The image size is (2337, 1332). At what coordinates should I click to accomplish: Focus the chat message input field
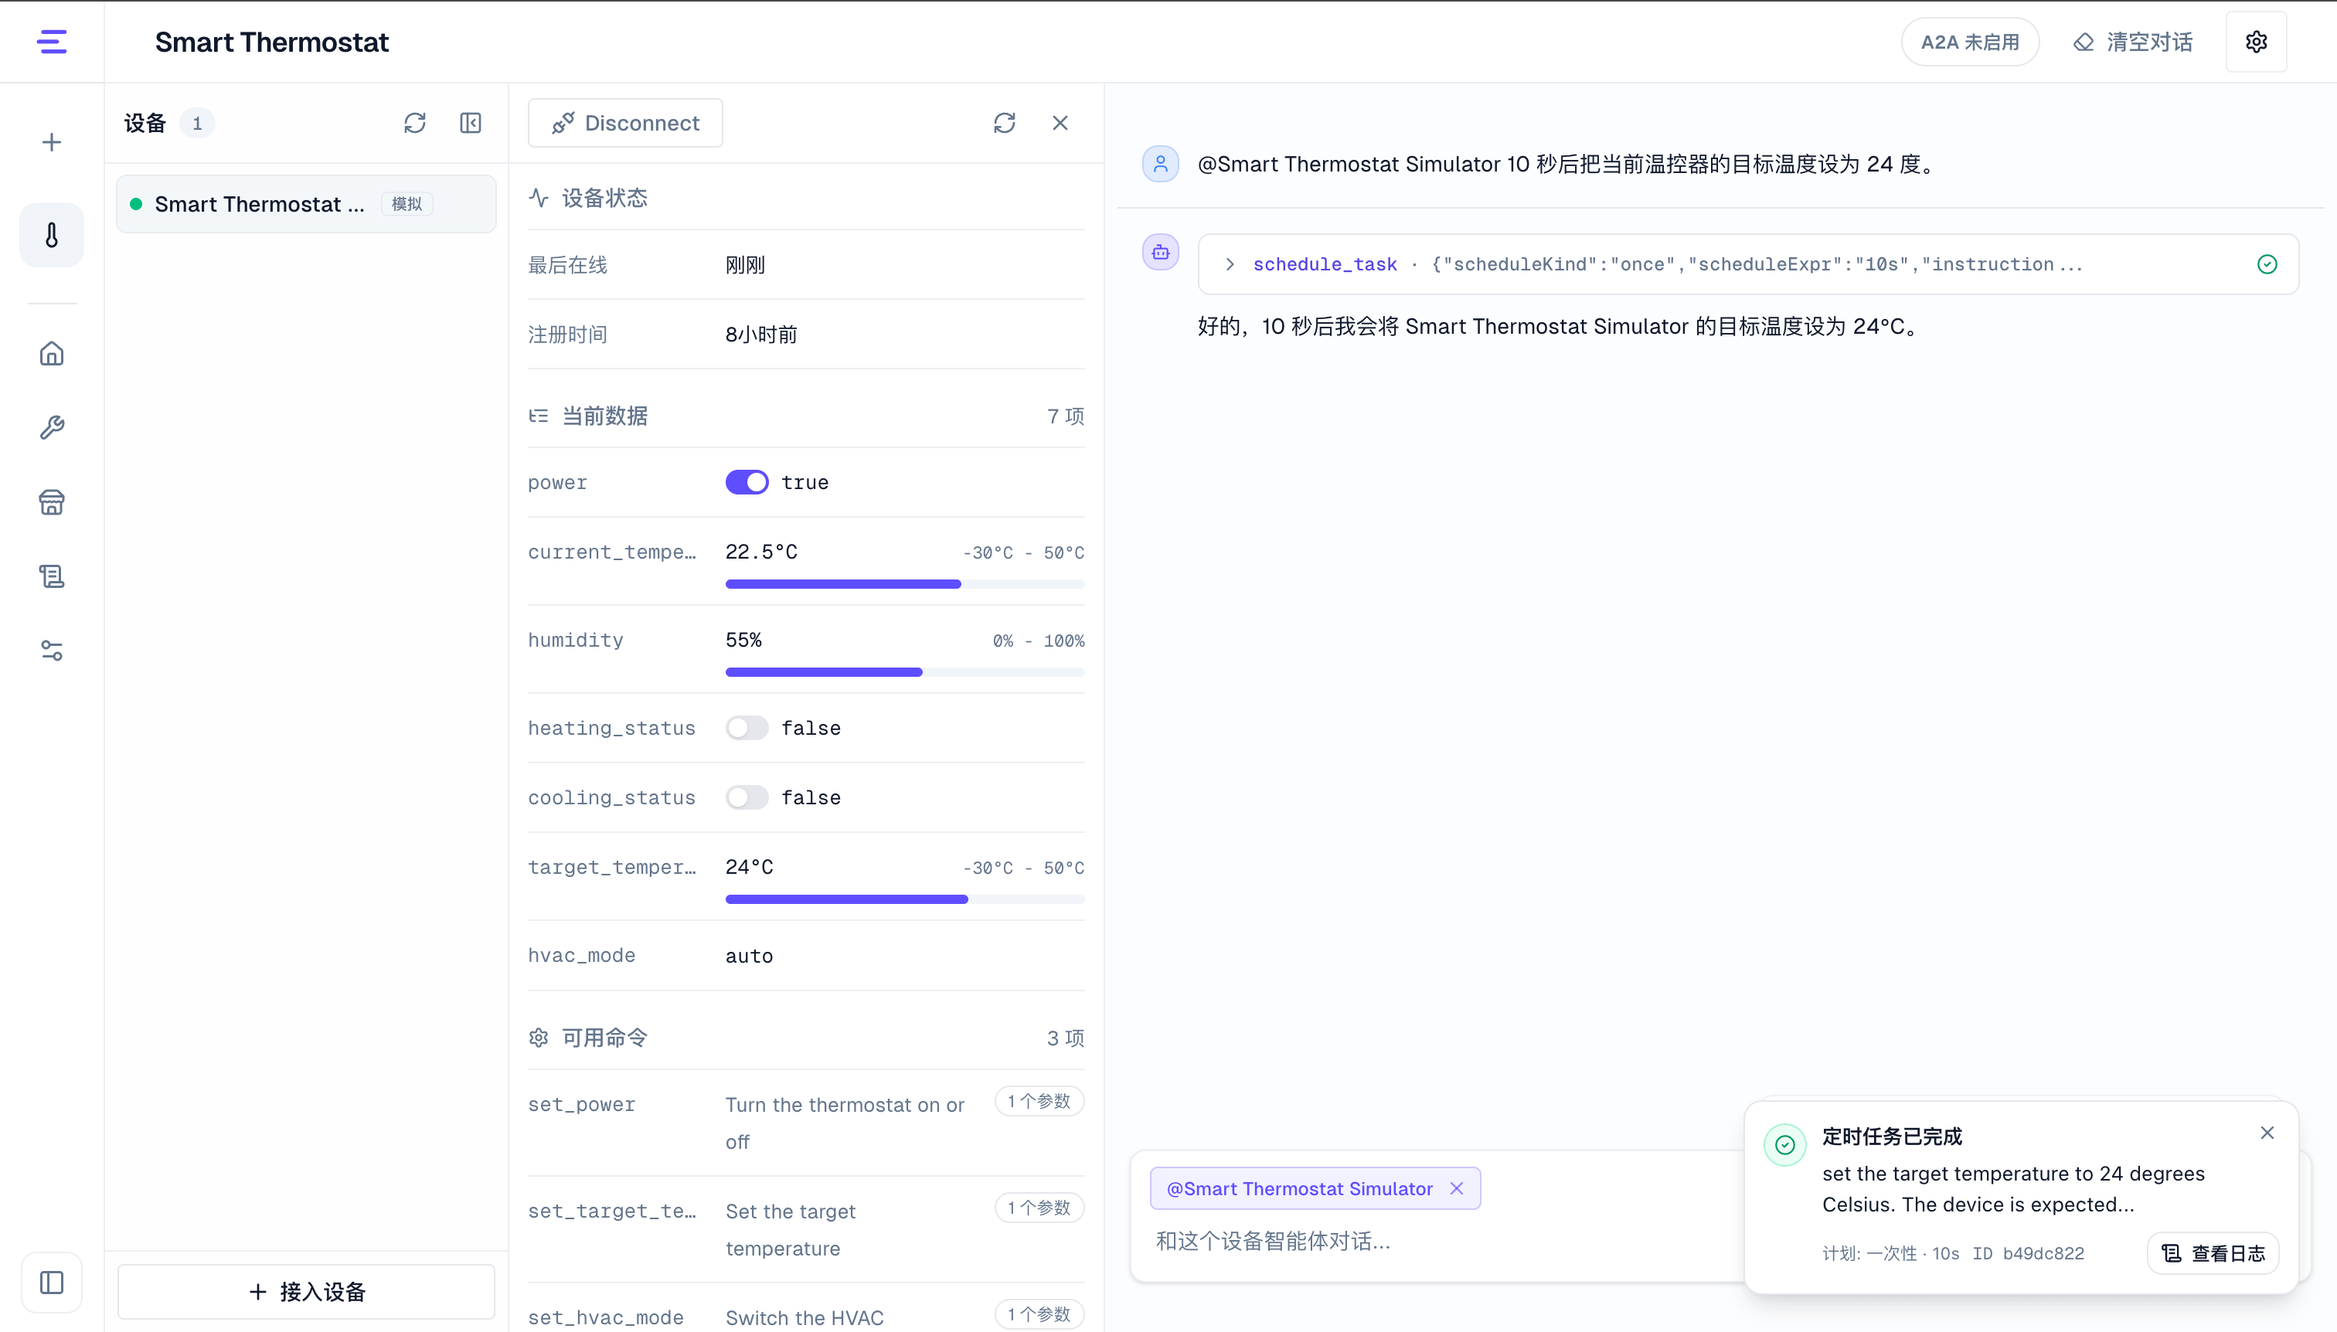(x=1437, y=1242)
